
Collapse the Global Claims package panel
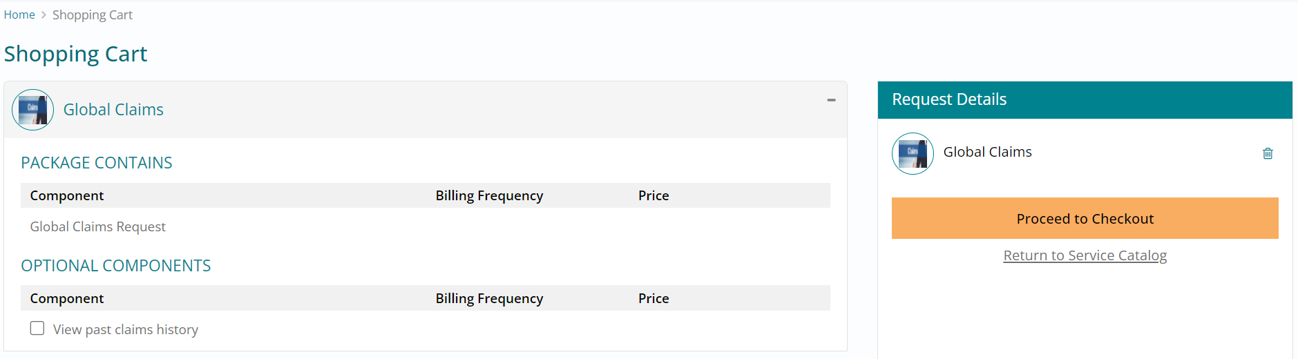pos(831,101)
